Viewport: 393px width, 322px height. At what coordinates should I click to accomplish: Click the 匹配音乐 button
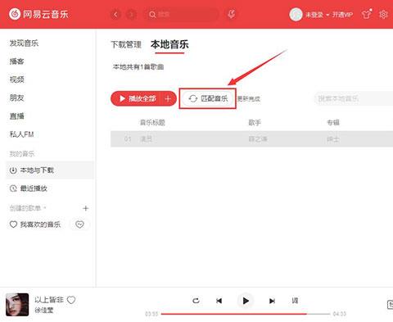[208, 98]
